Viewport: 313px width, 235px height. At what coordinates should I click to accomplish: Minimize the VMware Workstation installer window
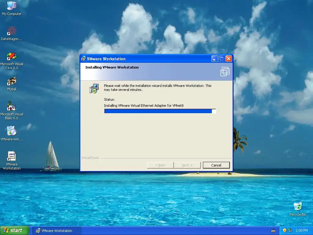pos(214,59)
